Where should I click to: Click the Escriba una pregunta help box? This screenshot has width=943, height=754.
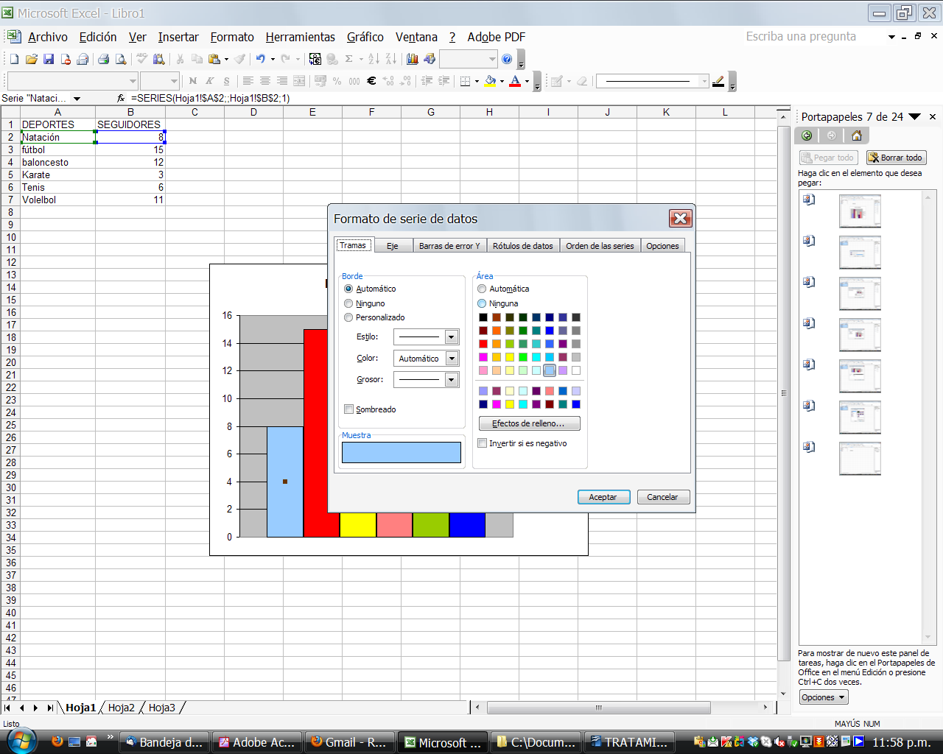click(813, 36)
